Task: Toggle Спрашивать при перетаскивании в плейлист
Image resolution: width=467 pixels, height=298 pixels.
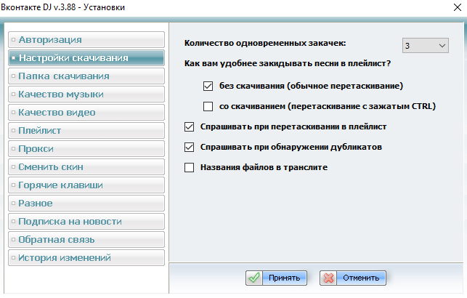Action: tap(189, 126)
